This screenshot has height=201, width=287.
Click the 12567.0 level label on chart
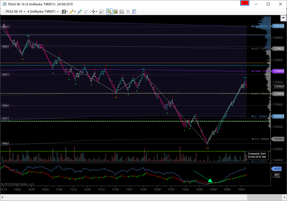click(x=6, y=75)
